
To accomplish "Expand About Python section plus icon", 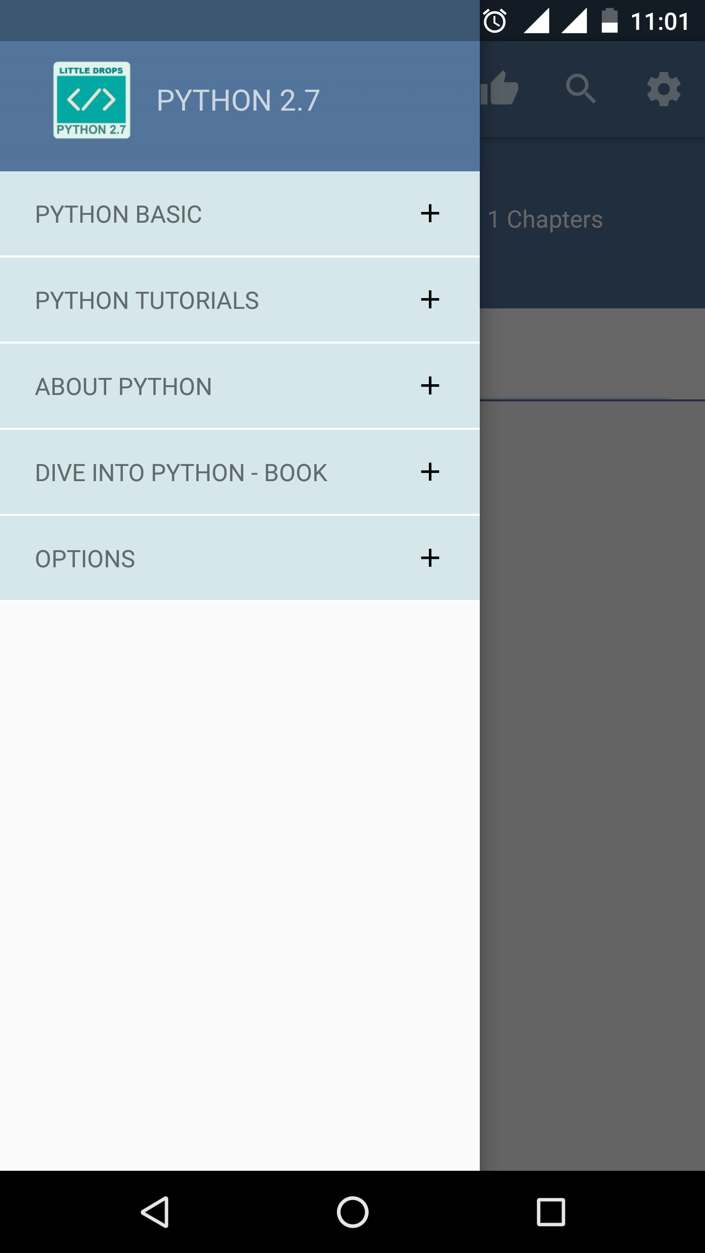I will pos(430,386).
